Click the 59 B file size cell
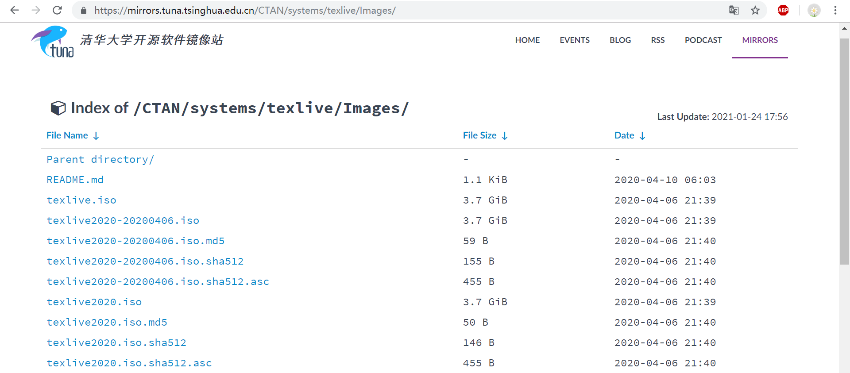Screen dimensions: 850x373 (x=475, y=241)
